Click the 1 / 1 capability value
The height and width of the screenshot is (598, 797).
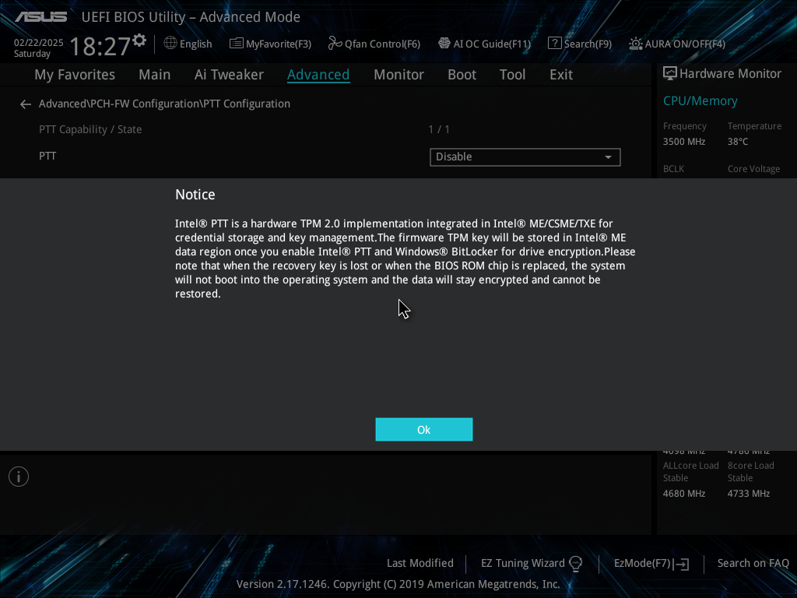pyautogui.click(x=439, y=130)
